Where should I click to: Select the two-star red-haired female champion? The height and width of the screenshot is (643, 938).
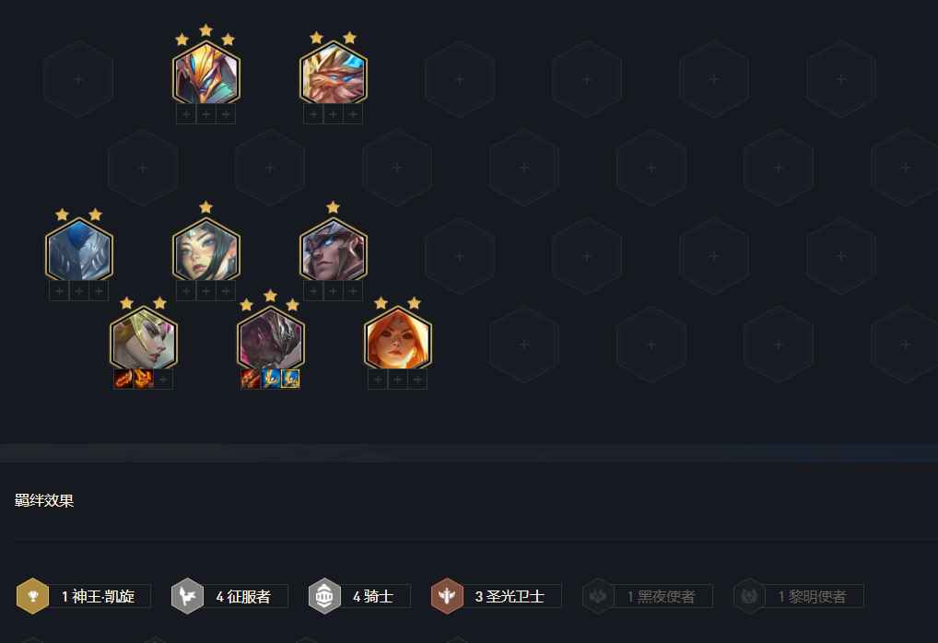point(398,338)
